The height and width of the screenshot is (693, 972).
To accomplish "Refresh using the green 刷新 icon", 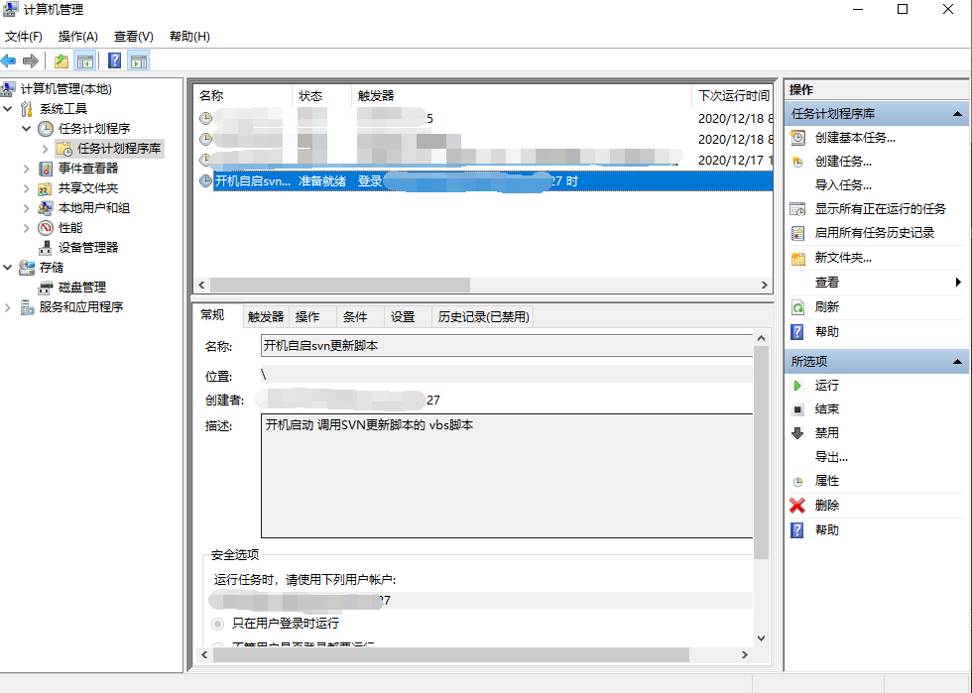I will pos(798,307).
